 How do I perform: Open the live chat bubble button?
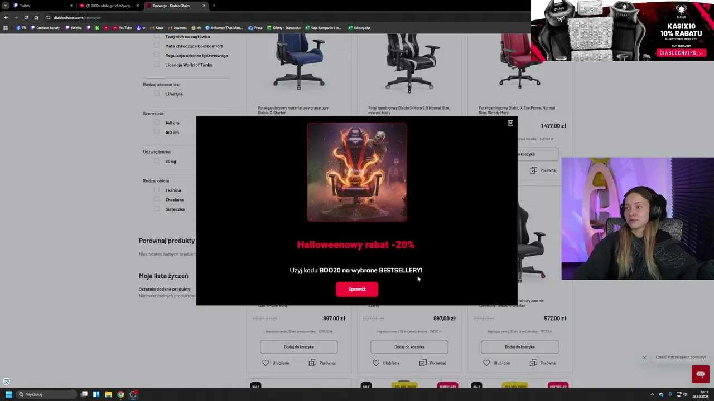[701, 374]
